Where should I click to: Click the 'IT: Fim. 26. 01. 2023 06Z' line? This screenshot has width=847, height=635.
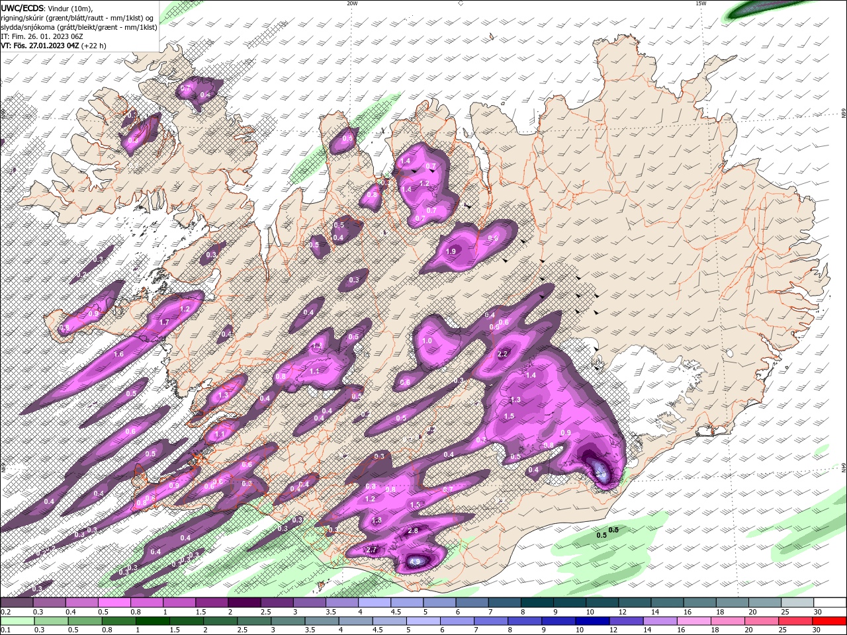(x=42, y=36)
